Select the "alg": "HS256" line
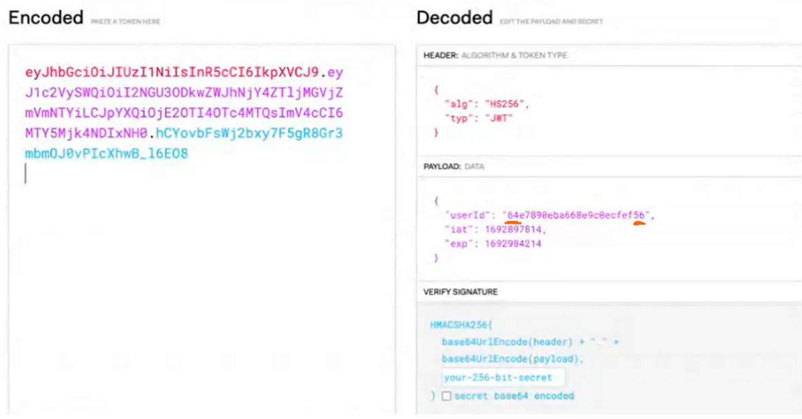The width and height of the screenshot is (802, 419). 487,104
